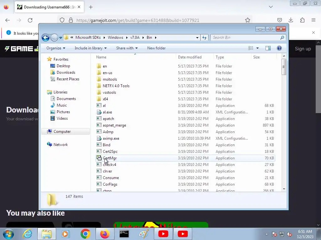Viewport: 321px width, 240px height.
Task: Select the msitools folder icon
Action: coord(99,79)
